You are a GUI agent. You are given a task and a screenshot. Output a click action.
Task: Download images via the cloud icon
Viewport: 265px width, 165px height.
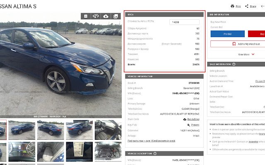click(106, 16)
